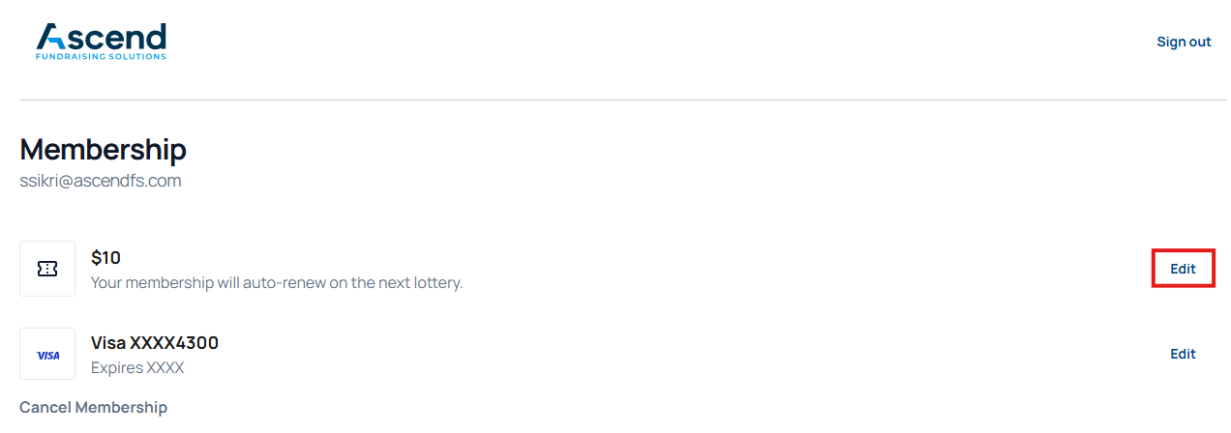1231x433 pixels.
Task: Click the Fundraising Solutions tagline text
Action: (x=101, y=56)
